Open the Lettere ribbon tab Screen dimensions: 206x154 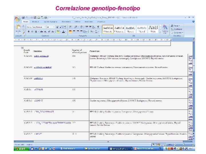pos(78,22)
